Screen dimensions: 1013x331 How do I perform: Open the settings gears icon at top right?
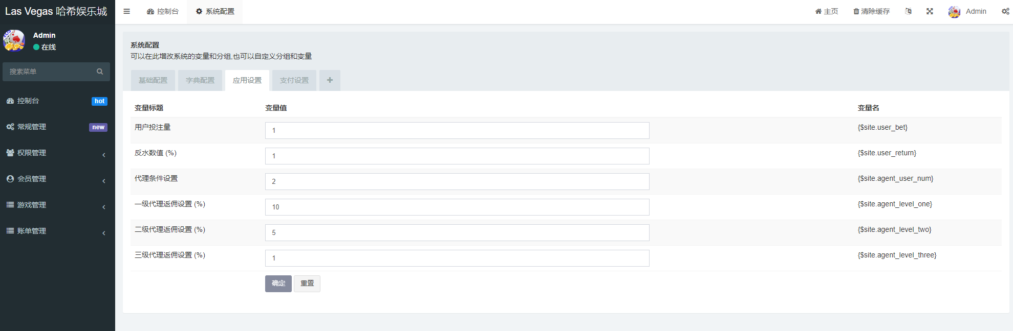pos(1005,11)
